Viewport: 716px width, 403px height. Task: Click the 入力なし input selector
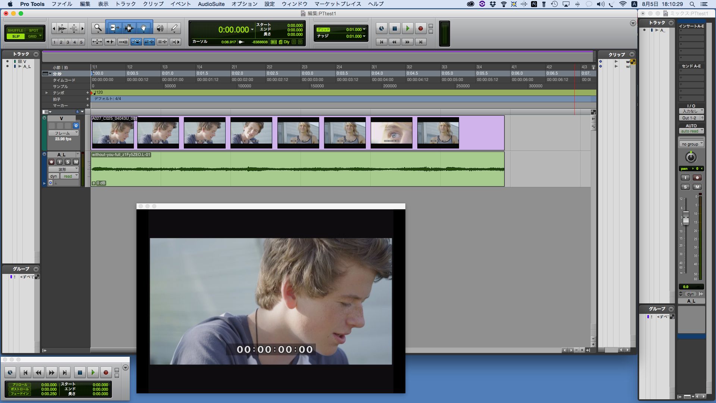point(691,111)
